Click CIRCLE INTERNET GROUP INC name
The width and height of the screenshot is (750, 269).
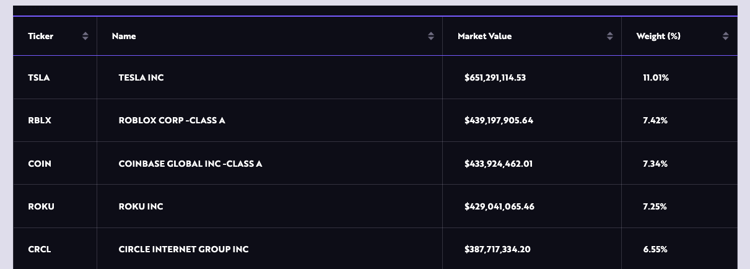click(x=183, y=249)
